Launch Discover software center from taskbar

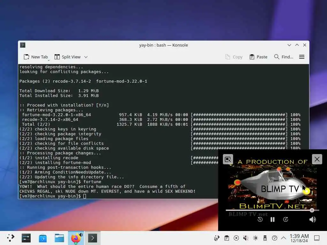pos(43,238)
